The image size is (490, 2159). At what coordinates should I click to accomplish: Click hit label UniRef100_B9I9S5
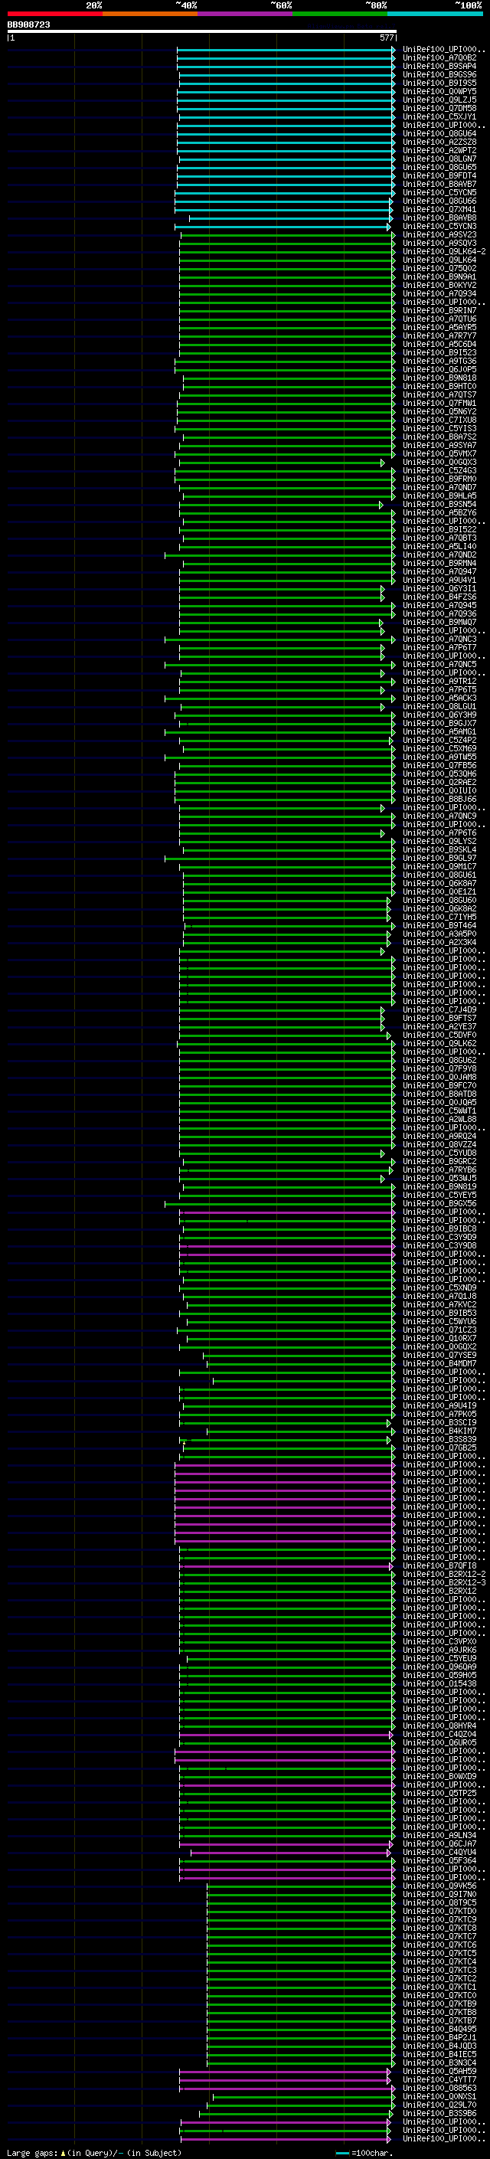point(439,83)
